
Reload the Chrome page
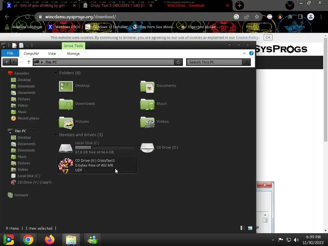point(28,17)
